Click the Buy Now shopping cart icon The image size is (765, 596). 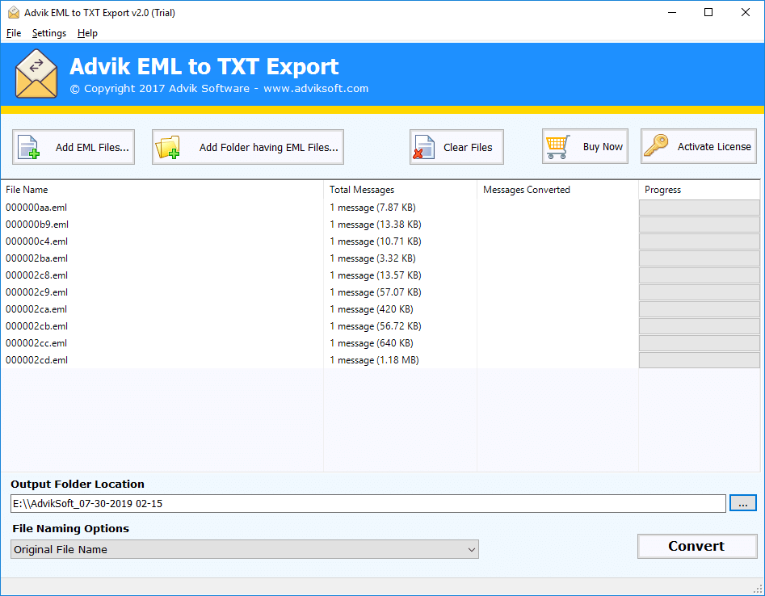coord(557,147)
